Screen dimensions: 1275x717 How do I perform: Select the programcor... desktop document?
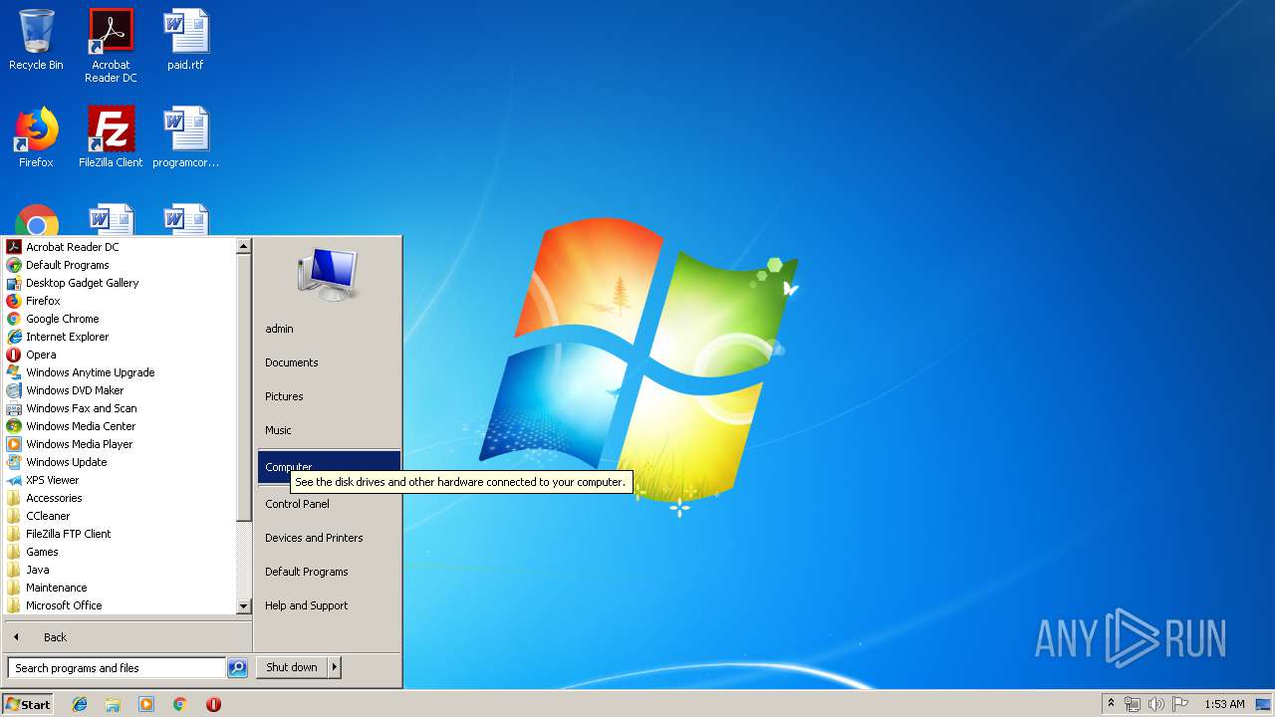[x=185, y=137]
